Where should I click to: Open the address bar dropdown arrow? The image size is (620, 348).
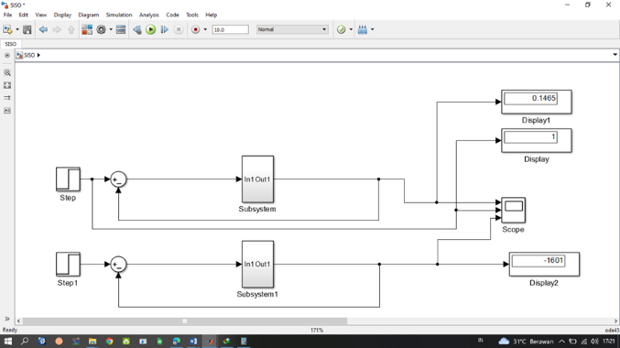(615, 55)
